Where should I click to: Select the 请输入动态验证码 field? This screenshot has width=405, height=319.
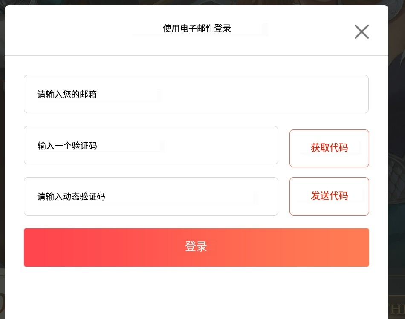tap(151, 196)
